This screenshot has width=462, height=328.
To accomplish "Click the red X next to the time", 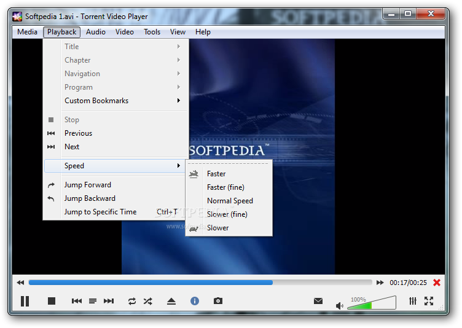I will pos(437,283).
